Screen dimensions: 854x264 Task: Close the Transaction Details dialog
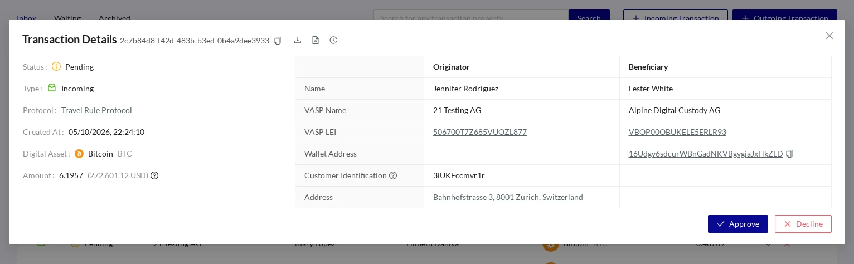829,36
